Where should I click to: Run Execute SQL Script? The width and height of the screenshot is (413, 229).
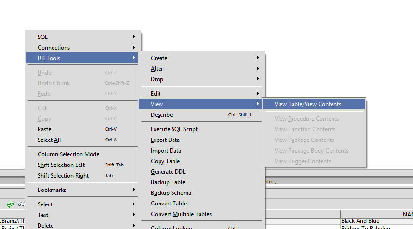[174, 129]
